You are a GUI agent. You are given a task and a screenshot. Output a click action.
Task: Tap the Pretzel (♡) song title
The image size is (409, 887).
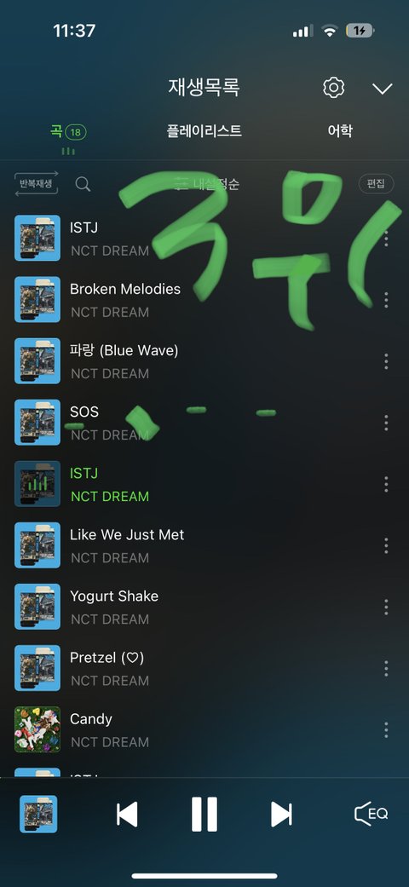coord(107,657)
